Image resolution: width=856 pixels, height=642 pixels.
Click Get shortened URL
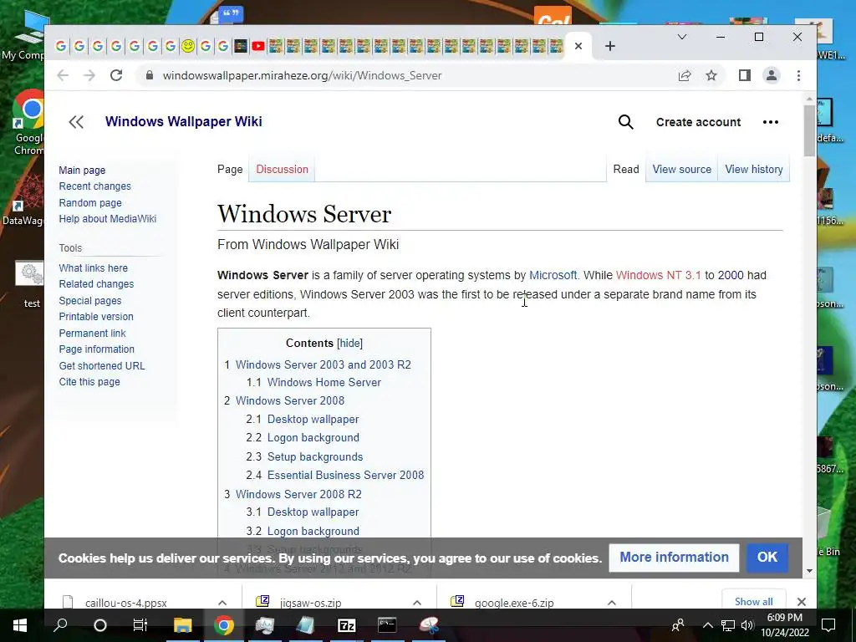tap(102, 366)
